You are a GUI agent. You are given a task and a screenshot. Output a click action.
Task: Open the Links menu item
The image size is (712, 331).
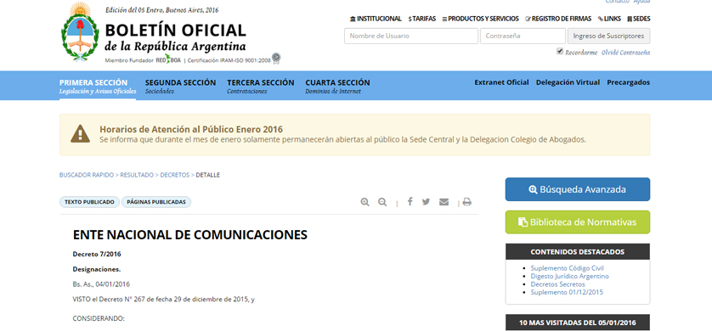(609, 19)
